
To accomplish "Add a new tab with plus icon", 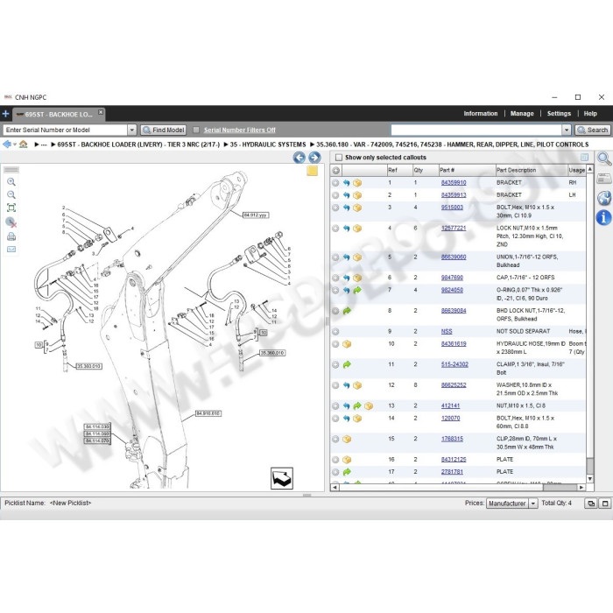I will point(5,114).
